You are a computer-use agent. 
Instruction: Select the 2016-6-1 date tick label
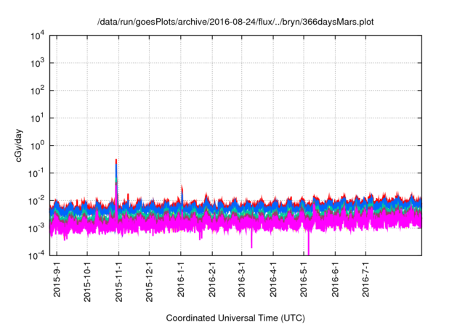pos(335,279)
